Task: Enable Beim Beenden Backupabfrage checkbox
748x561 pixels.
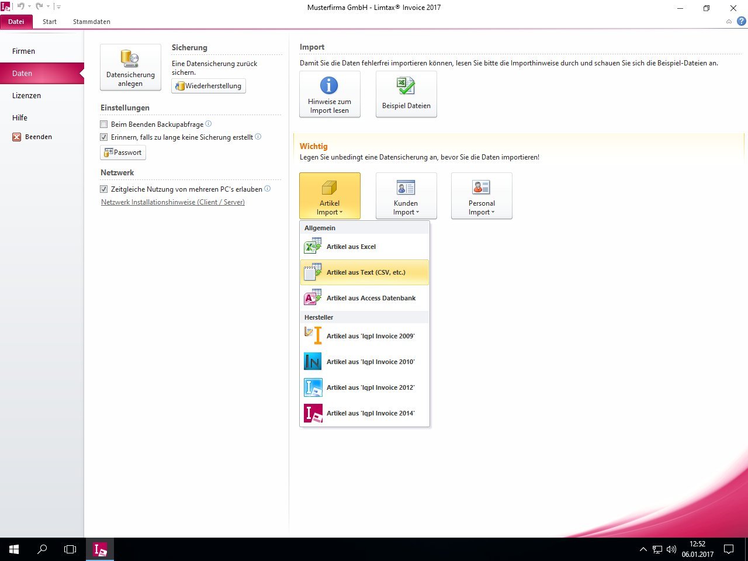Action: pos(104,124)
